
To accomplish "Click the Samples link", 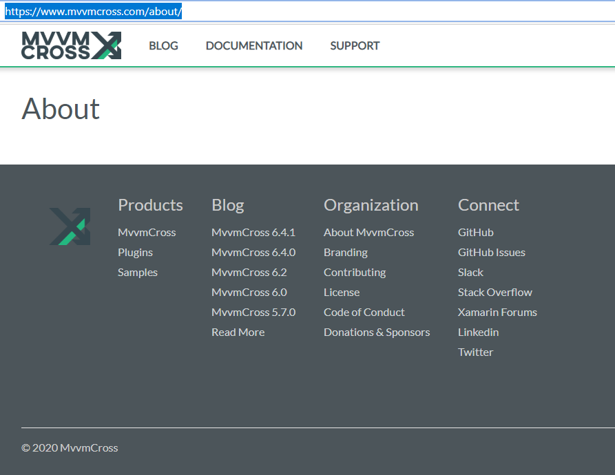I will [137, 272].
